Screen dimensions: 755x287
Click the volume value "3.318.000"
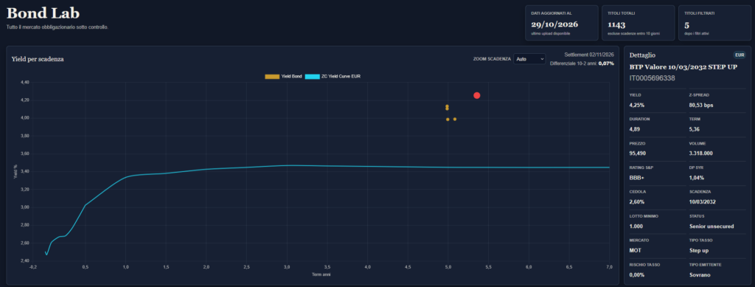(701, 153)
